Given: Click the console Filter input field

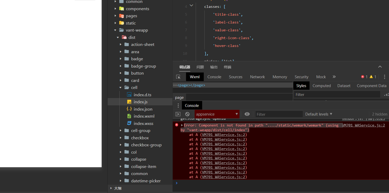Looking at the screenshot, I should tap(279, 114).
